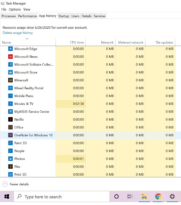The width and height of the screenshot is (181, 205).
Task: Select the Plex row name
Action: click(17, 166)
